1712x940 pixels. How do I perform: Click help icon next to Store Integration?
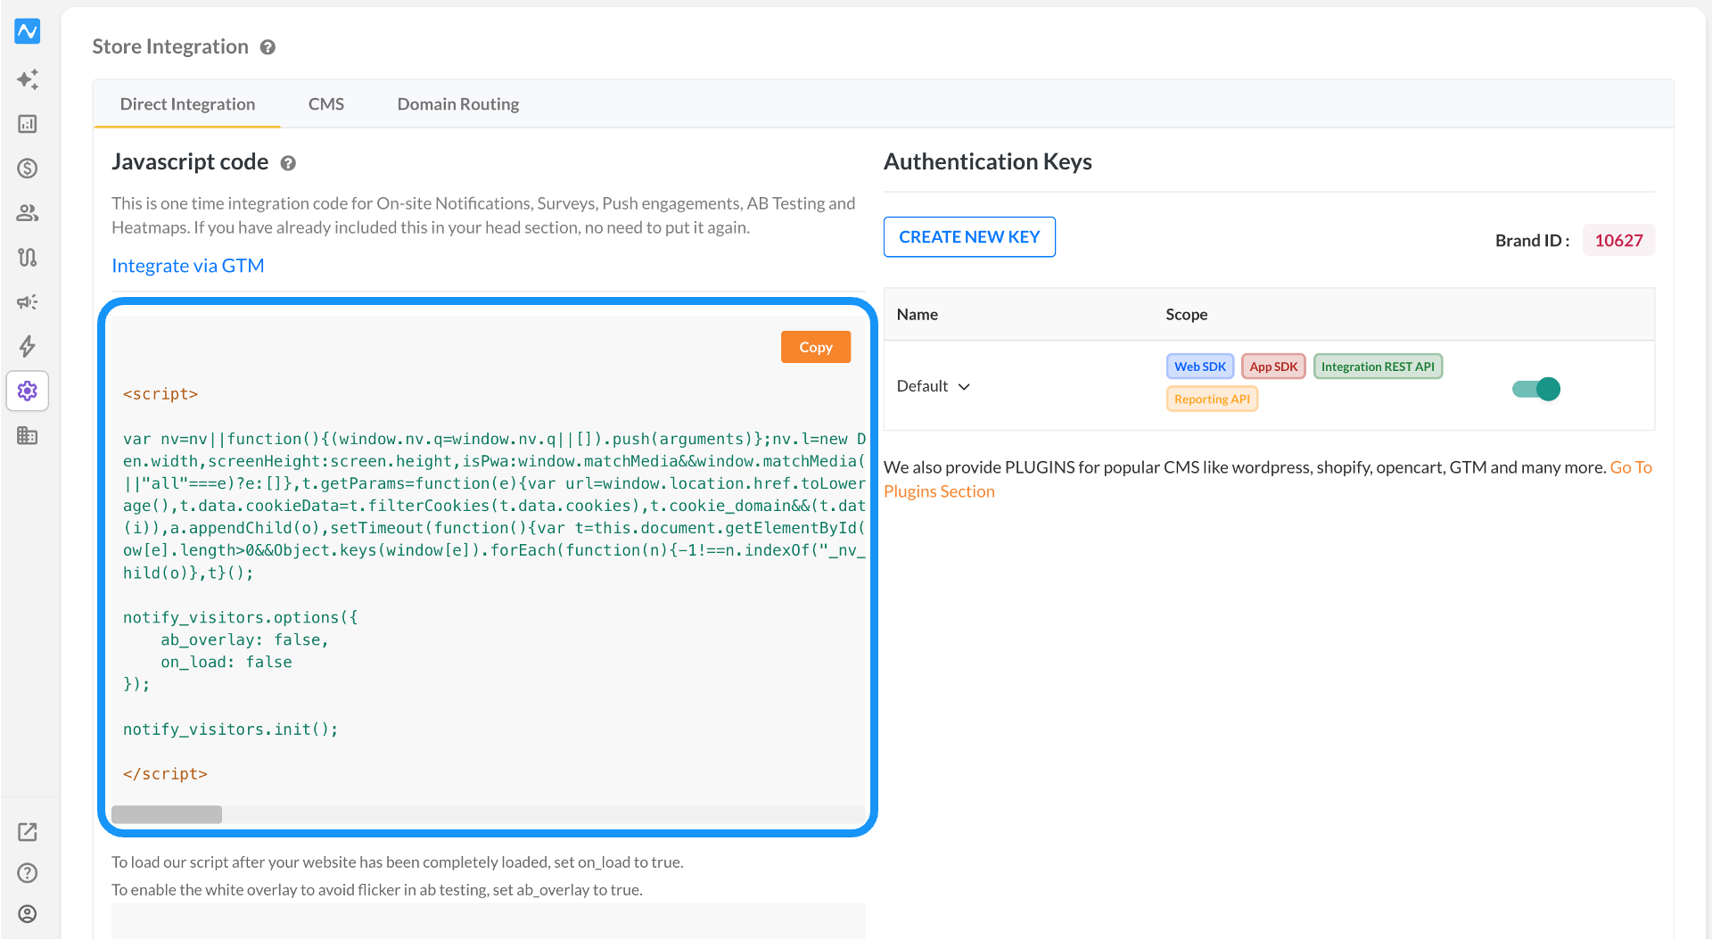click(x=267, y=47)
